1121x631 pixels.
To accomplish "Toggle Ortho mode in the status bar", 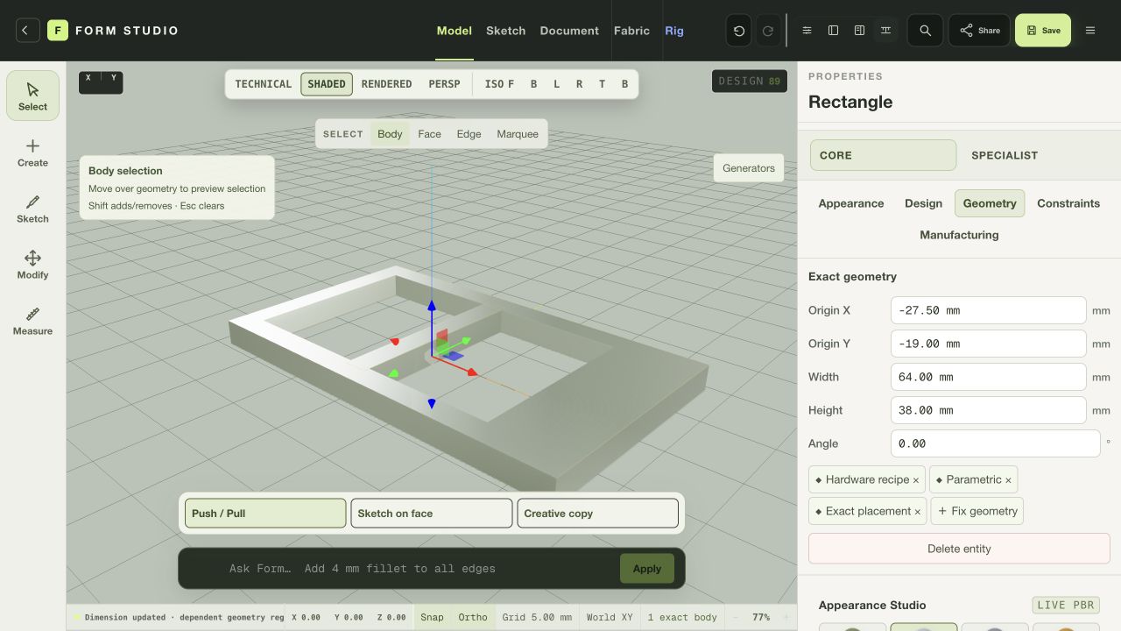I will coord(473,617).
